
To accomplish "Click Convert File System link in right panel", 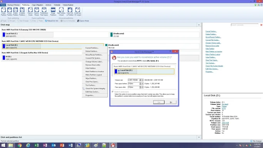I will click(212, 40).
